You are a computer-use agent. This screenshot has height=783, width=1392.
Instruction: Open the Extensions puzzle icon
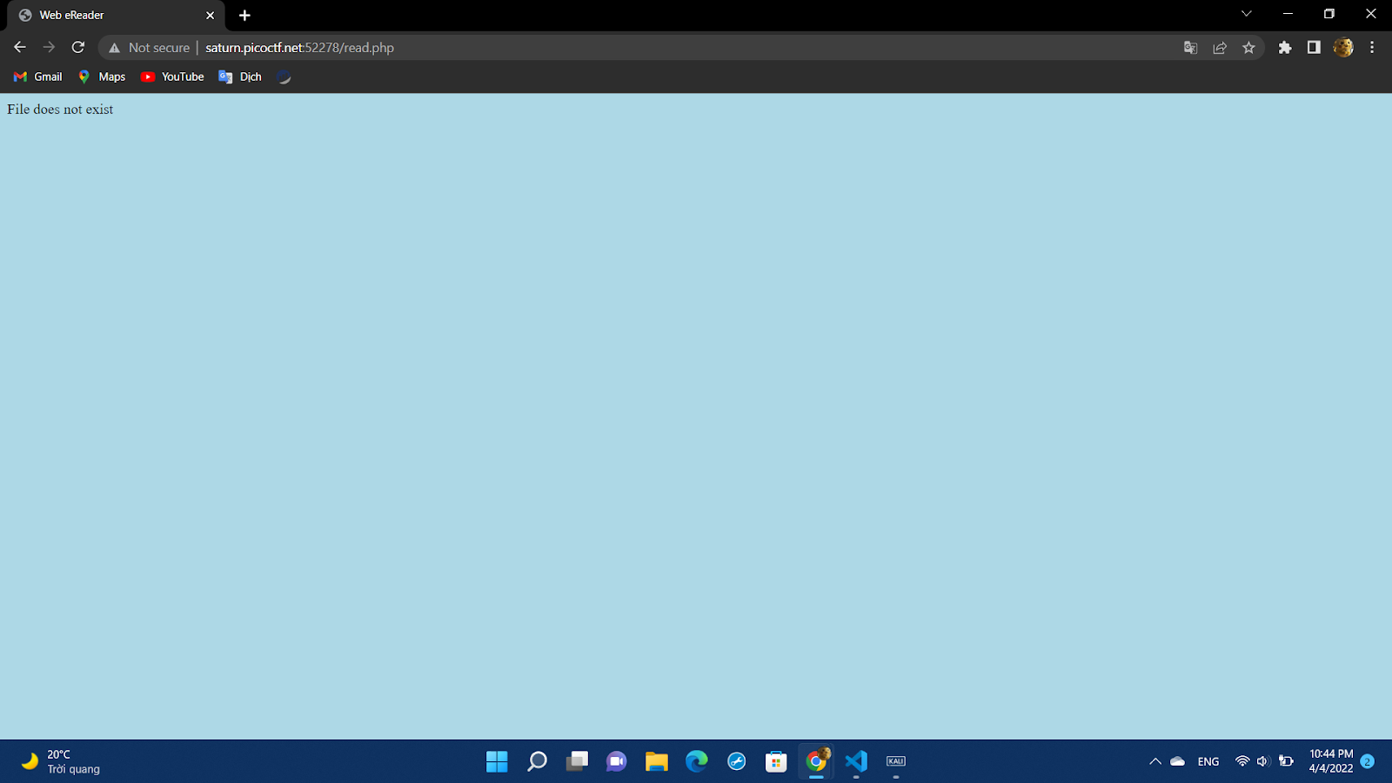tap(1285, 48)
